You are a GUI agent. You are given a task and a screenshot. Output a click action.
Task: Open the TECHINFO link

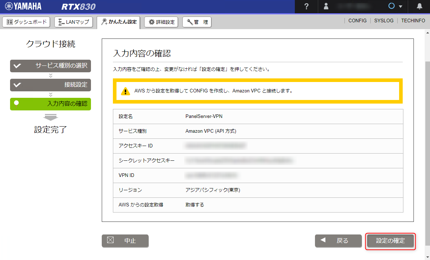tap(413, 21)
